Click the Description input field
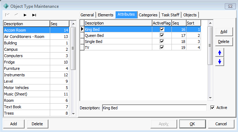The width and height of the screenshot is (238, 132). tap(154, 108)
